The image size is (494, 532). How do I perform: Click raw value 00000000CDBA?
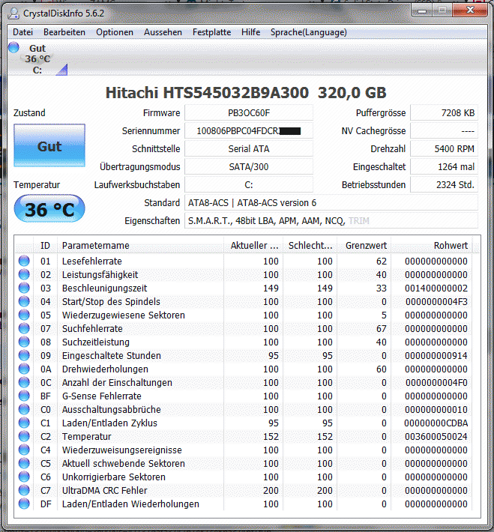coord(436,423)
